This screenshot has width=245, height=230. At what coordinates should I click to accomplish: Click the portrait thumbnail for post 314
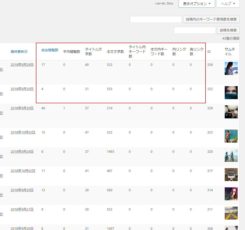(231, 194)
